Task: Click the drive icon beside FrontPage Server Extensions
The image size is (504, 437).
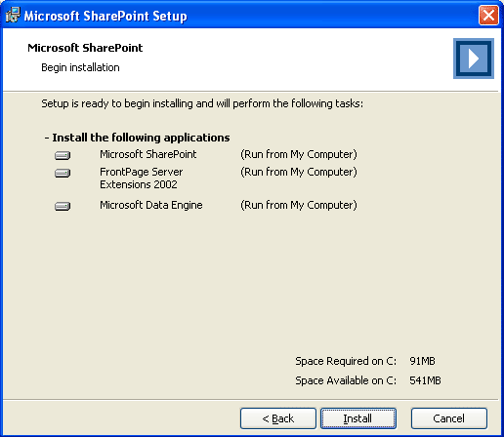Action: click(63, 173)
